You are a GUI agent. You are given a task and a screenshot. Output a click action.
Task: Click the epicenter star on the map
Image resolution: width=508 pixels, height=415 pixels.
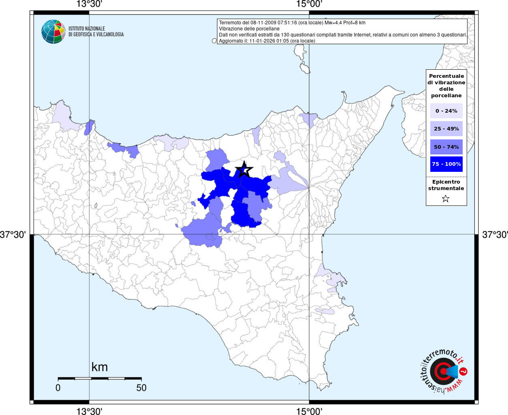click(x=244, y=169)
